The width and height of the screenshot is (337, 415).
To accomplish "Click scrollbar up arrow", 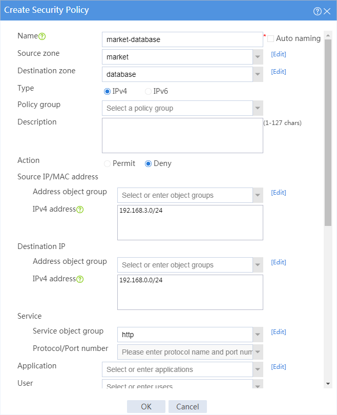I will (328, 35).
